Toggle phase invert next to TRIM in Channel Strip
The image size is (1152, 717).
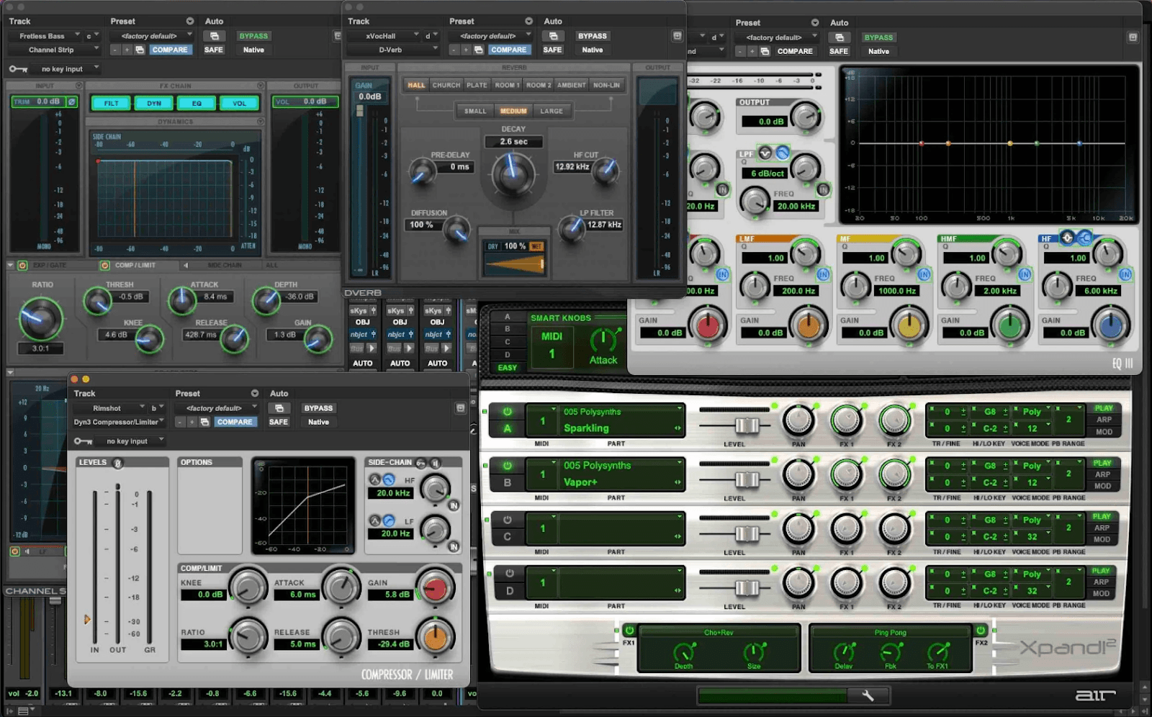71,102
